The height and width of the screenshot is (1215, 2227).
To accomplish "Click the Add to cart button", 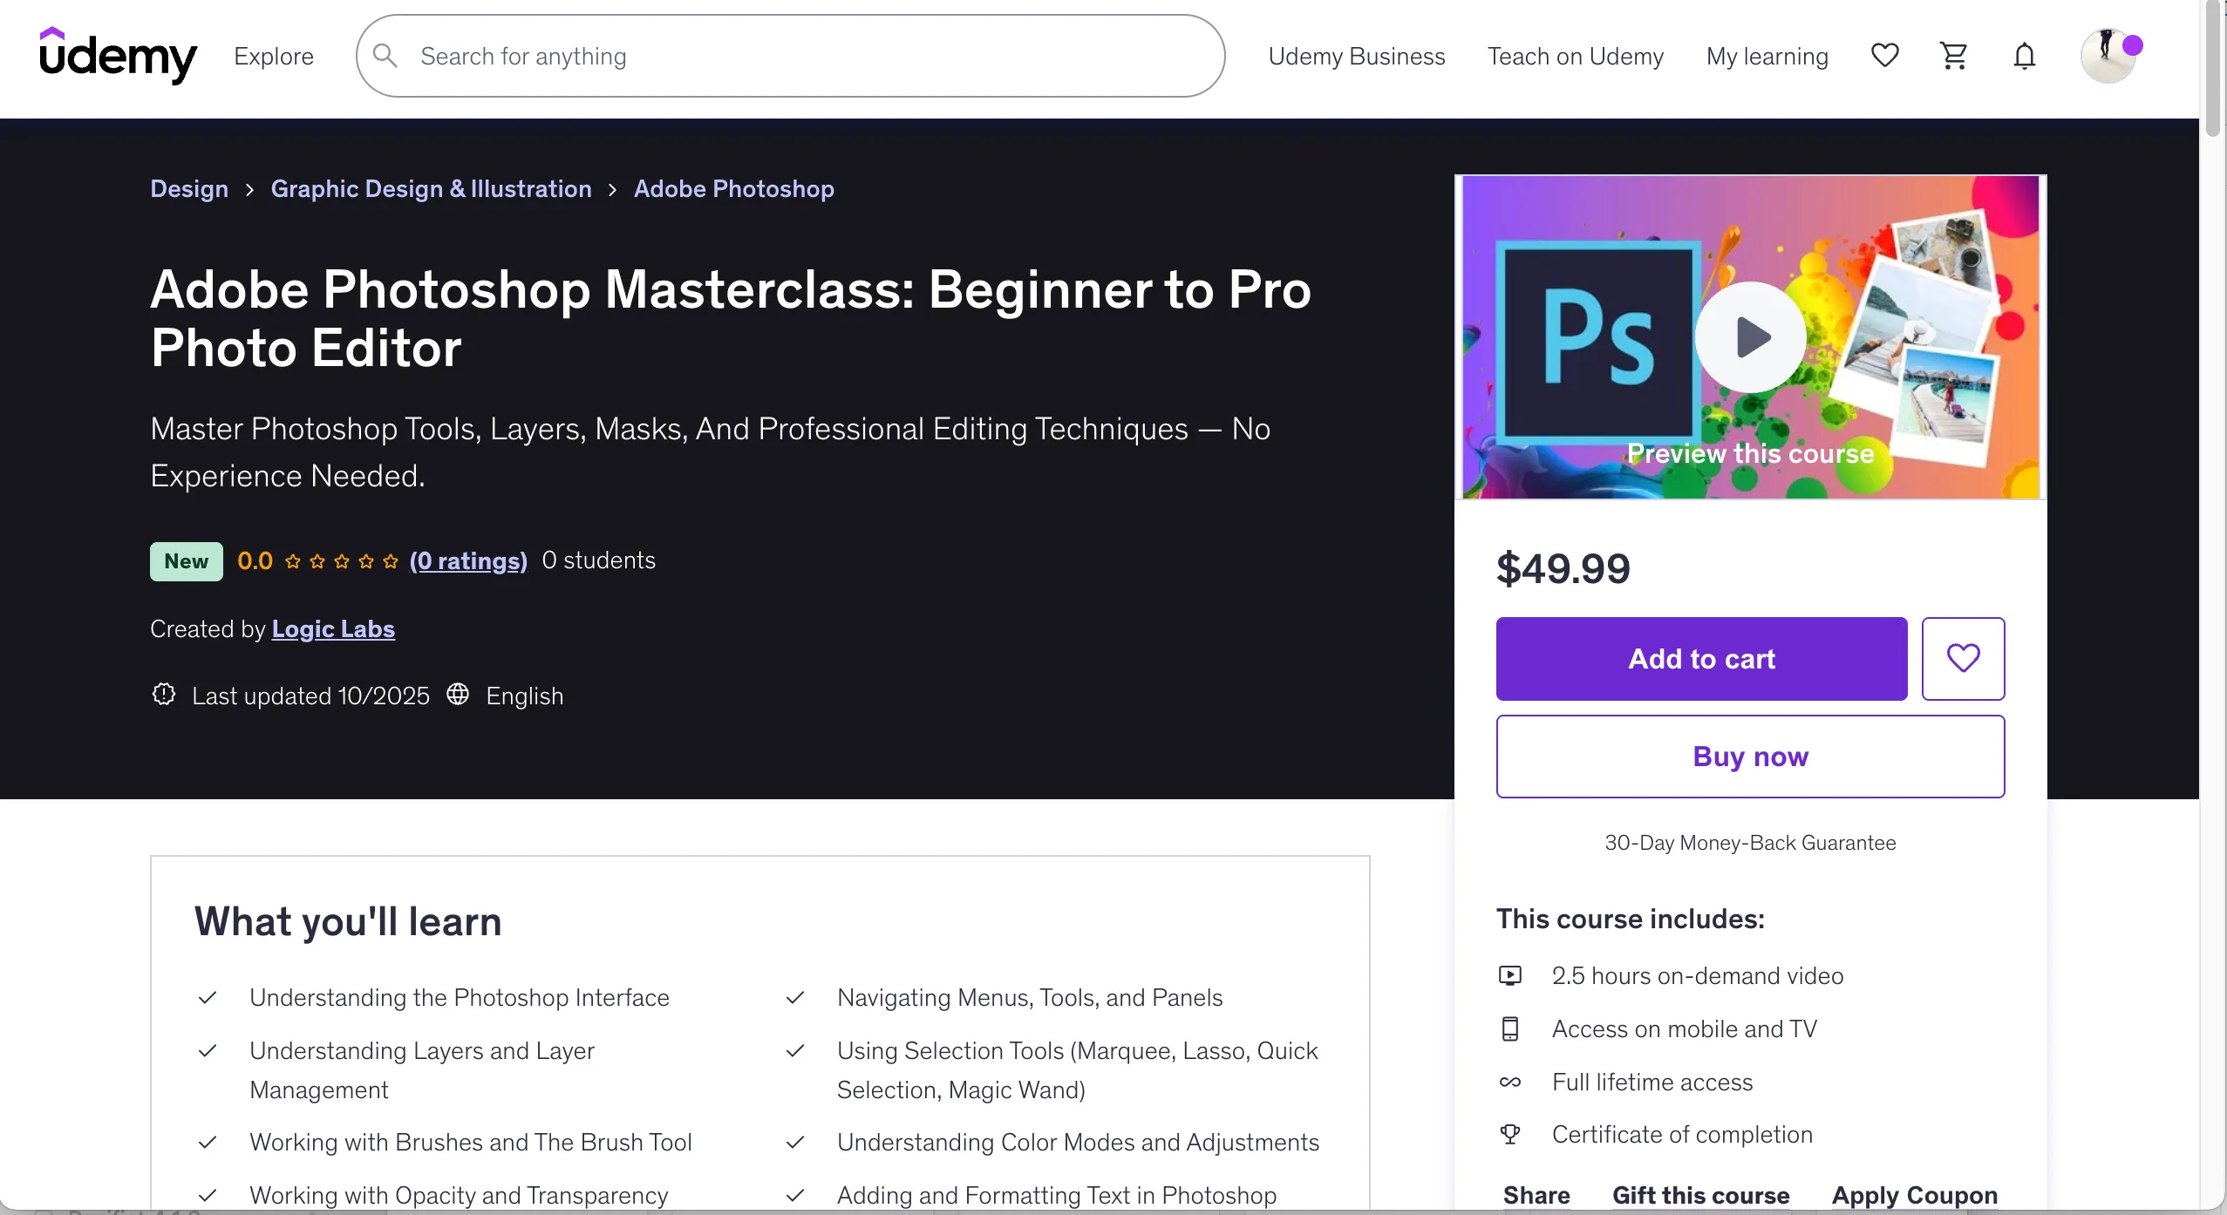I will [x=1701, y=659].
